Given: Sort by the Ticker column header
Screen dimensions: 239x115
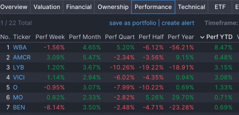Looking at the screenshot, I should pos(22,37).
